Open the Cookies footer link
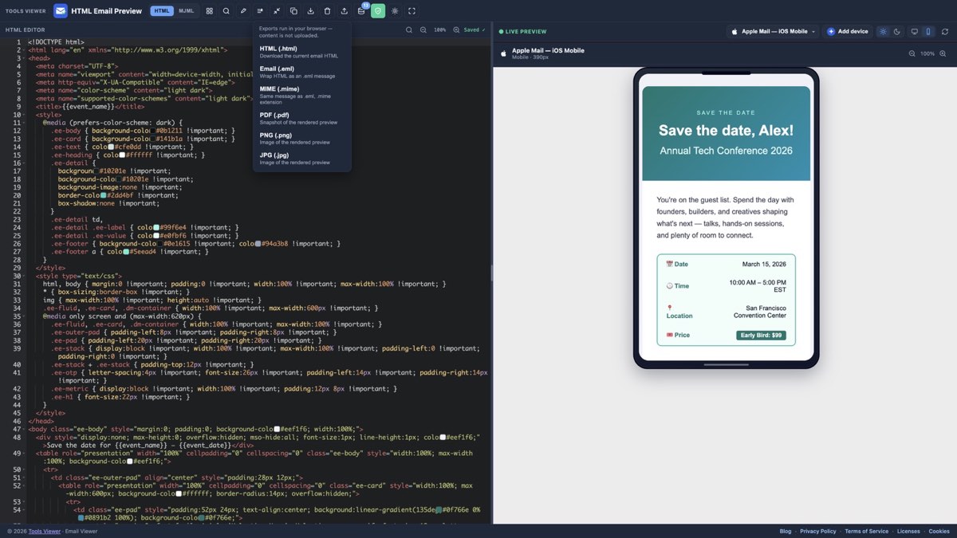 coord(939,531)
